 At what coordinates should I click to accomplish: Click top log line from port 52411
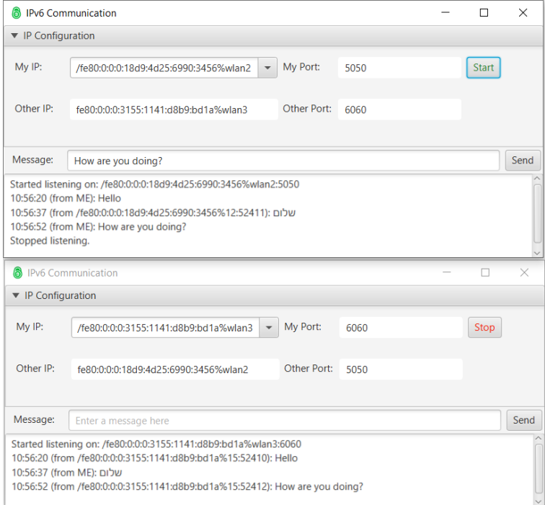pyautogui.click(x=153, y=213)
